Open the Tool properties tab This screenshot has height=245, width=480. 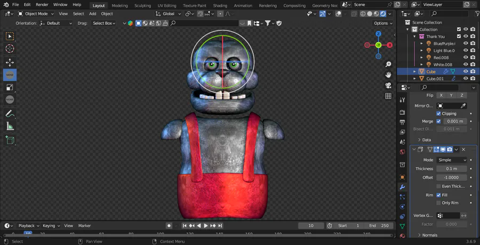pyautogui.click(x=403, y=100)
